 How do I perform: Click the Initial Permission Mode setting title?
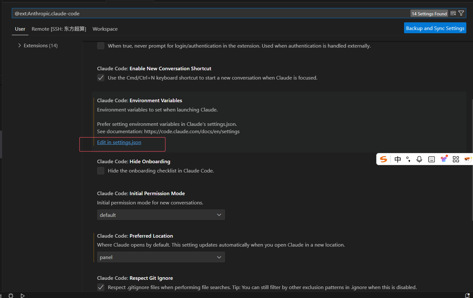(141, 193)
